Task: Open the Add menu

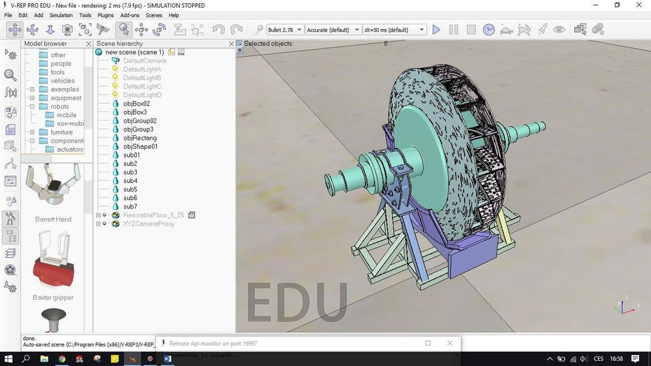Action: [39, 15]
